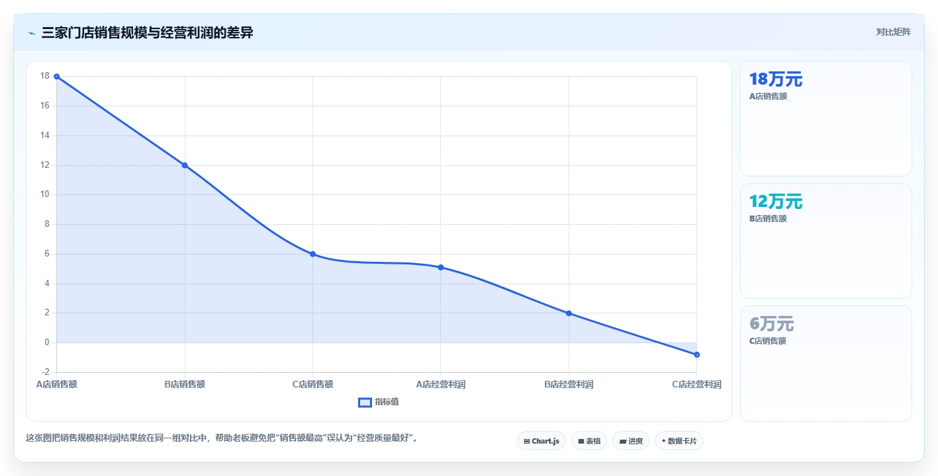
Task: Click the C店销售额 x-axis label
Action: (312, 384)
